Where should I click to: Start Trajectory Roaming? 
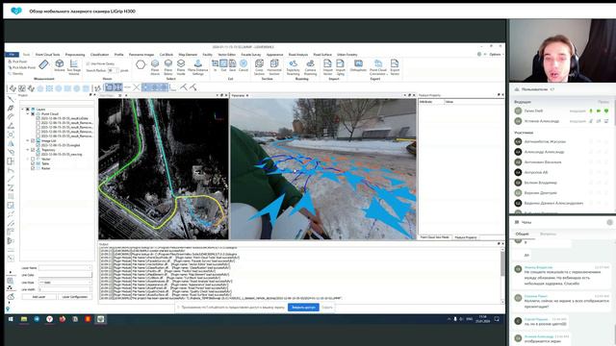293,67
